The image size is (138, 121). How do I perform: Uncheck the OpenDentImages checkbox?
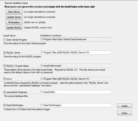pos(5,105)
